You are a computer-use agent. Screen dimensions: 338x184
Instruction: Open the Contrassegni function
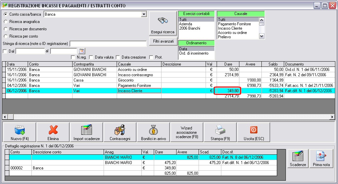[120, 132]
